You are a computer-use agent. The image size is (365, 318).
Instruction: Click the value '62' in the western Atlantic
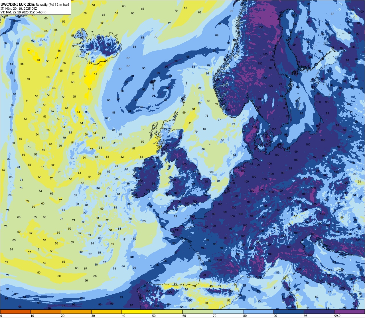(x=52, y=193)
